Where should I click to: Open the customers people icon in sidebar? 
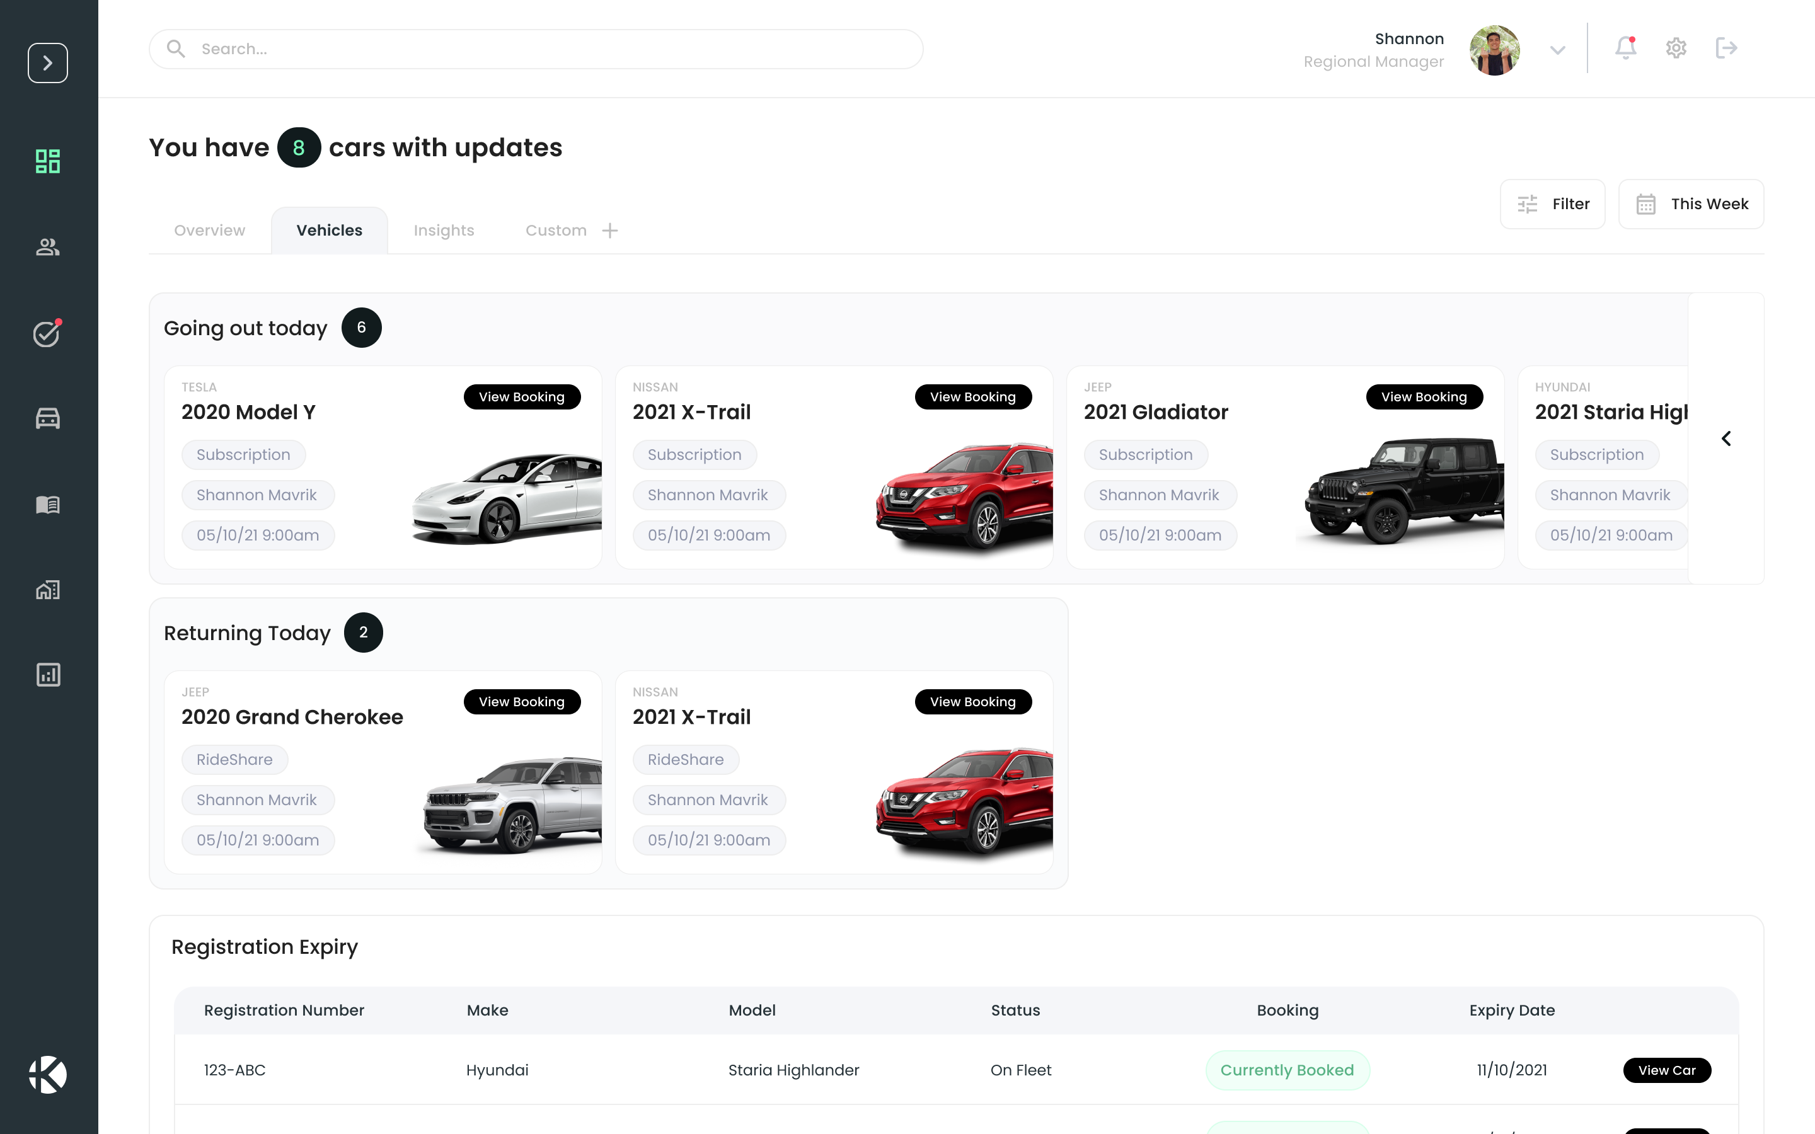[x=47, y=247]
